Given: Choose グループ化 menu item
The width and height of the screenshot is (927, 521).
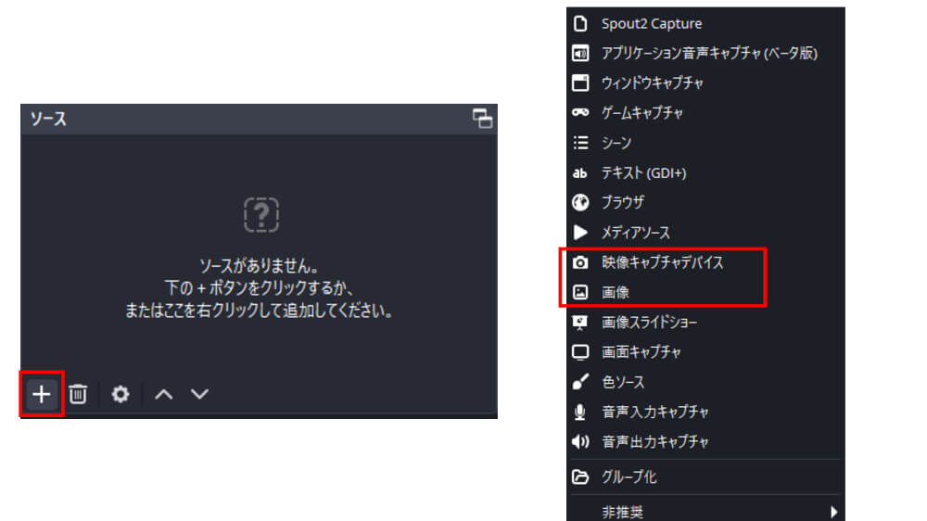Looking at the screenshot, I should click(x=705, y=477).
